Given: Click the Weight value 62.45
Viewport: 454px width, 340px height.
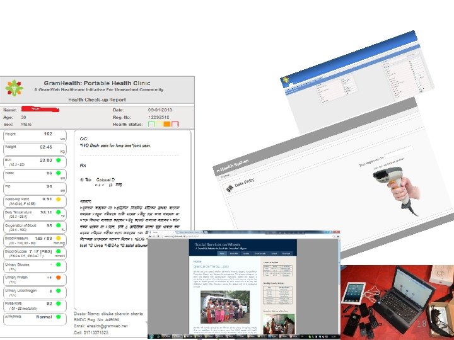Looking at the screenshot, I should pyautogui.click(x=46, y=147).
